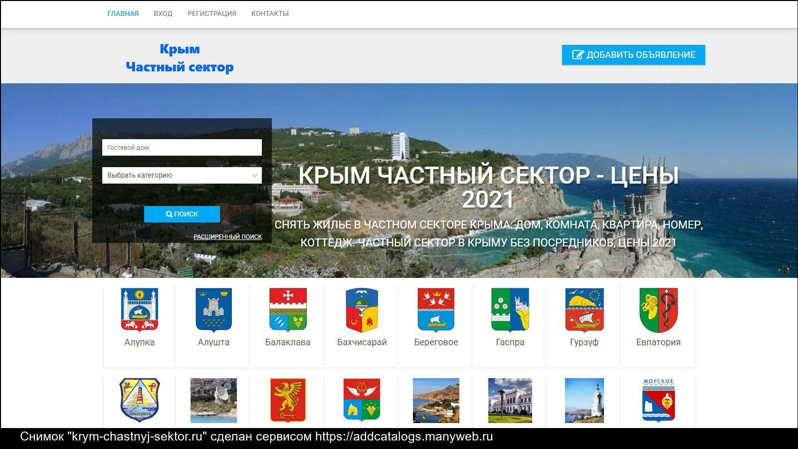798x449 pixels.
Task: Open the Гаспра text link
Action: click(510, 342)
